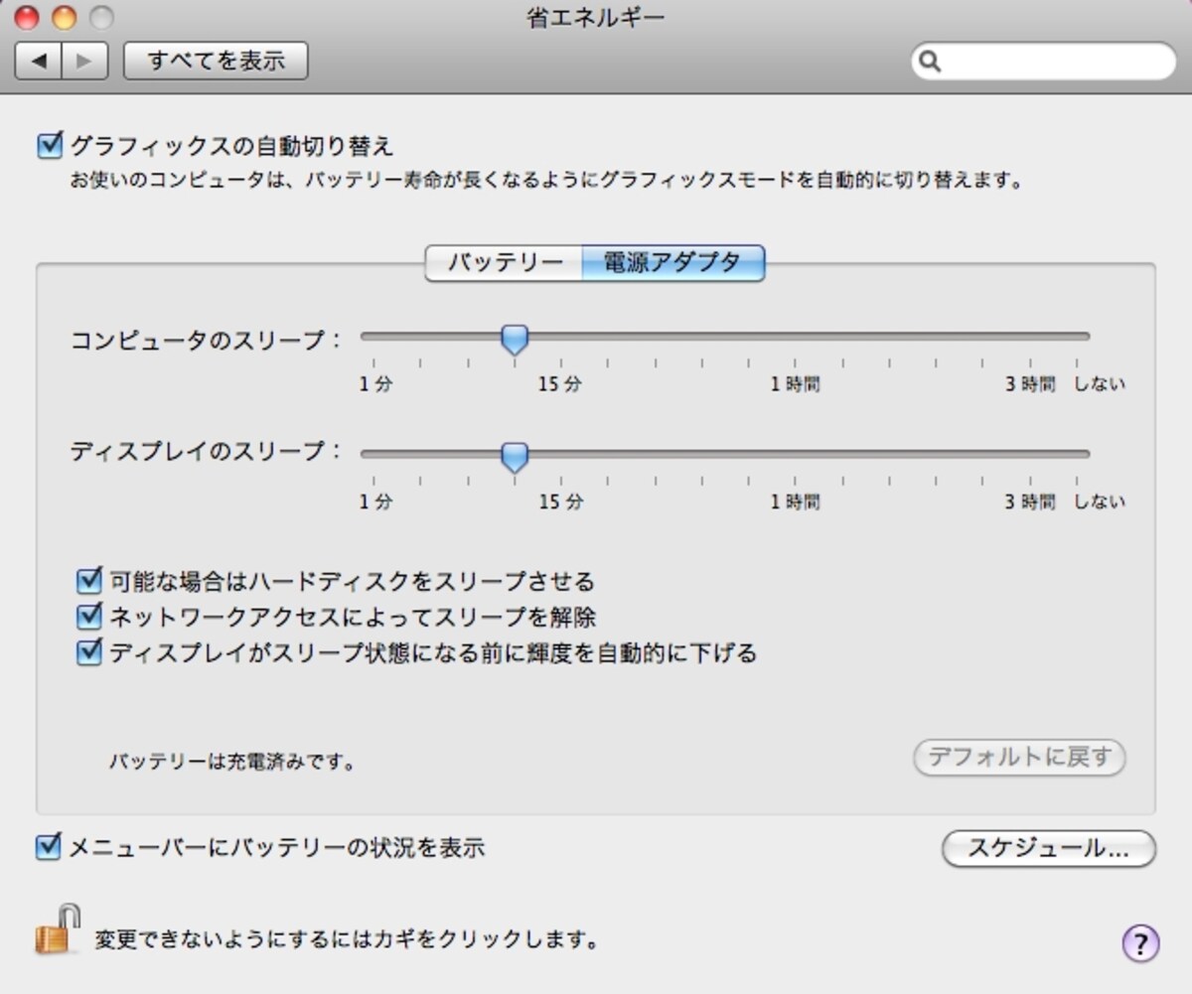Open the スケジュール... dialog

[1049, 849]
